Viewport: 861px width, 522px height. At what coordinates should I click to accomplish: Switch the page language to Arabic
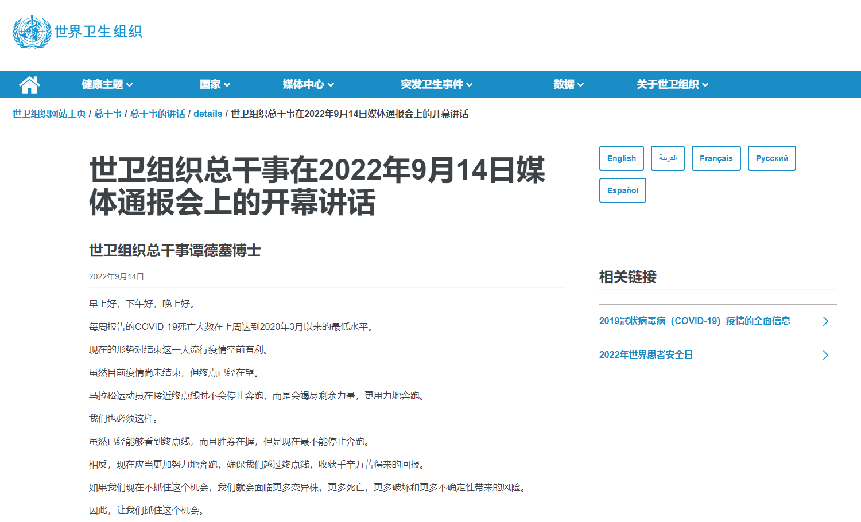[x=668, y=158]
